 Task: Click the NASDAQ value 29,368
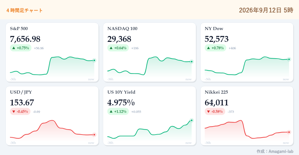pos(119,39)
